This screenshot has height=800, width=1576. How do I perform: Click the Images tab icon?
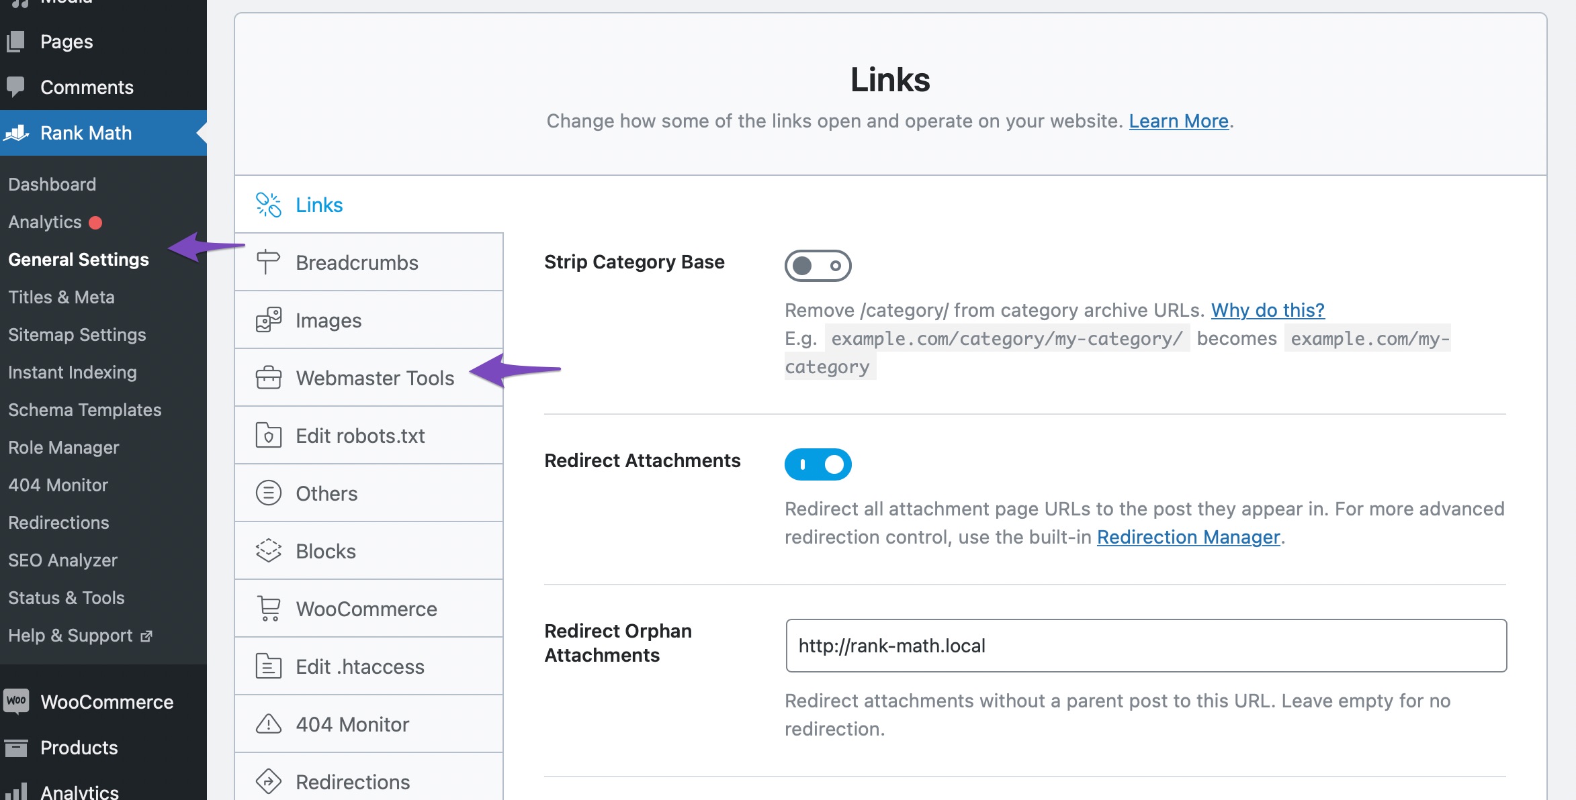point(268,320)
